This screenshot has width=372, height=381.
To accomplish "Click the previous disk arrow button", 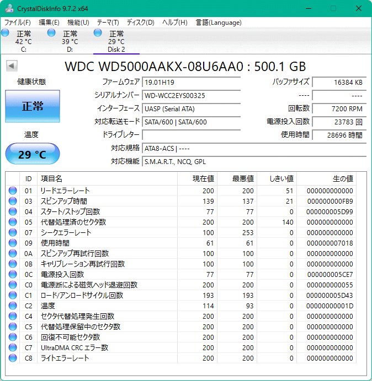I will (x=12, y=66).
